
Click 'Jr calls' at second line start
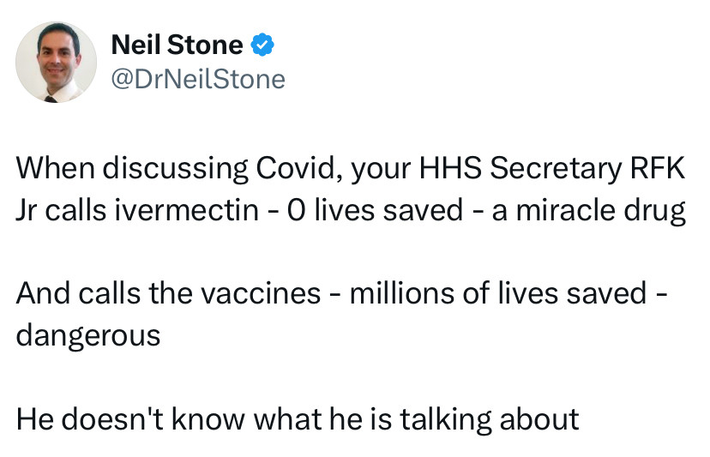(61, 210)
